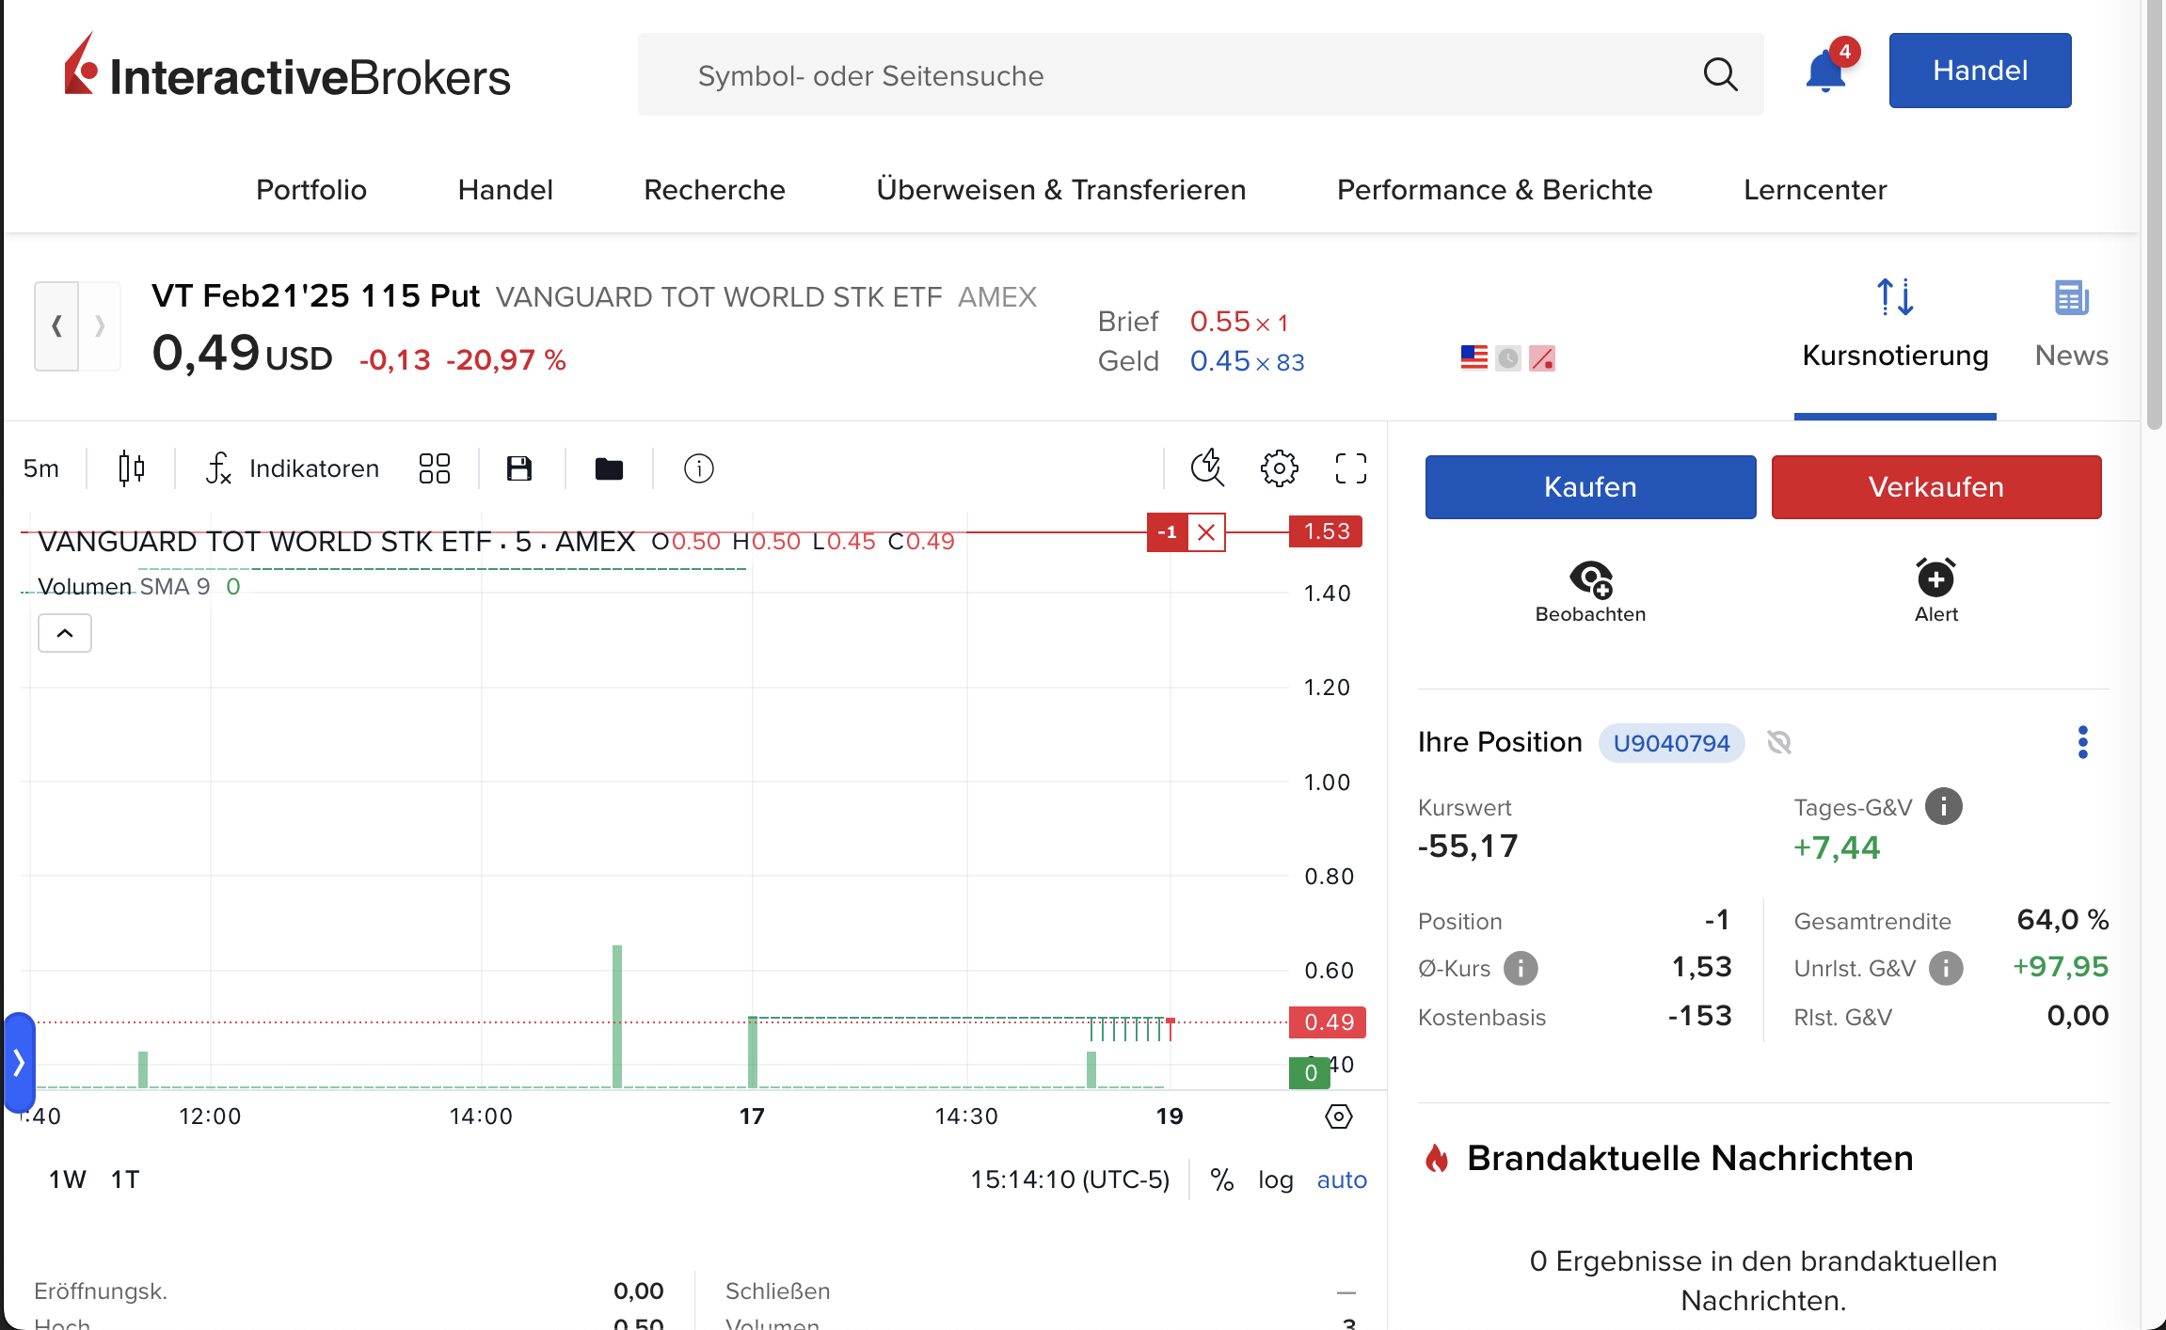Viewport: 2166px width, 1330px height.
Task: Go to previous contract arrow
Action: [56, 326]
